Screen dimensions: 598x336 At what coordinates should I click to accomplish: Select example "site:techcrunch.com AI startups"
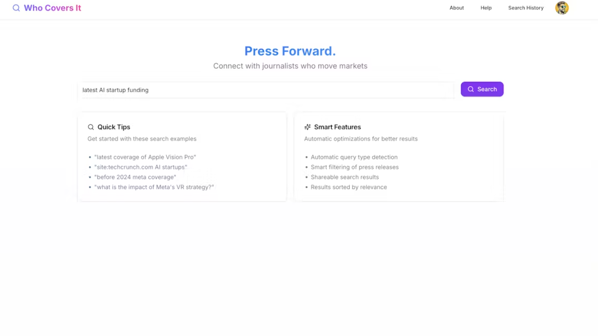[141, 167]
